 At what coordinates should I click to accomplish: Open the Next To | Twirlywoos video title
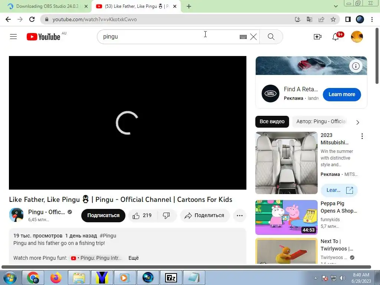(337, 245)
